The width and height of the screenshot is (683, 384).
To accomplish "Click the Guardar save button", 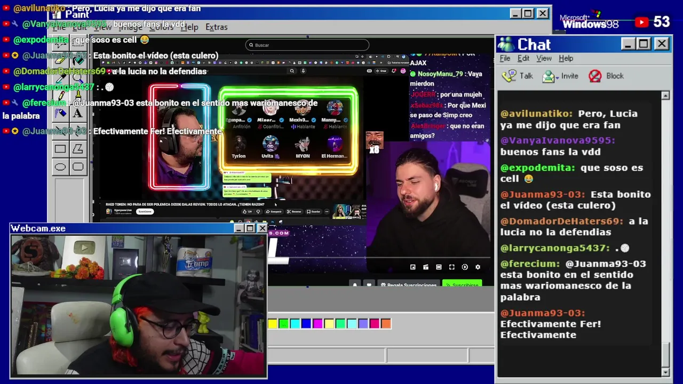I will 314,212.
